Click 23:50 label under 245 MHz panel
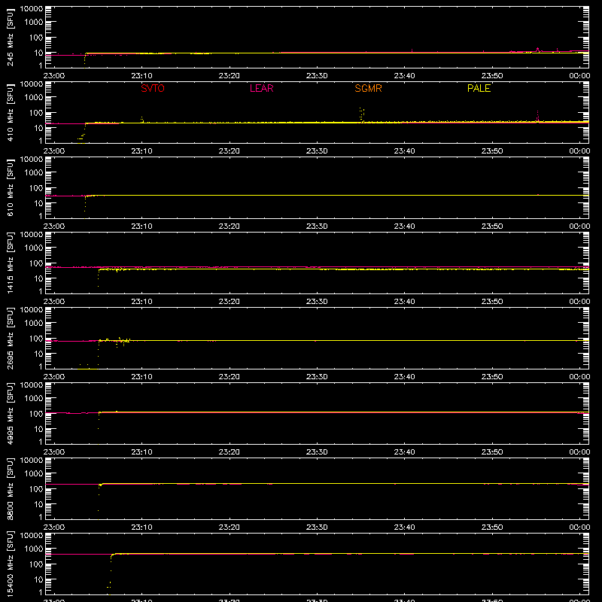This screenshot has height=602, width=602. 492,76
